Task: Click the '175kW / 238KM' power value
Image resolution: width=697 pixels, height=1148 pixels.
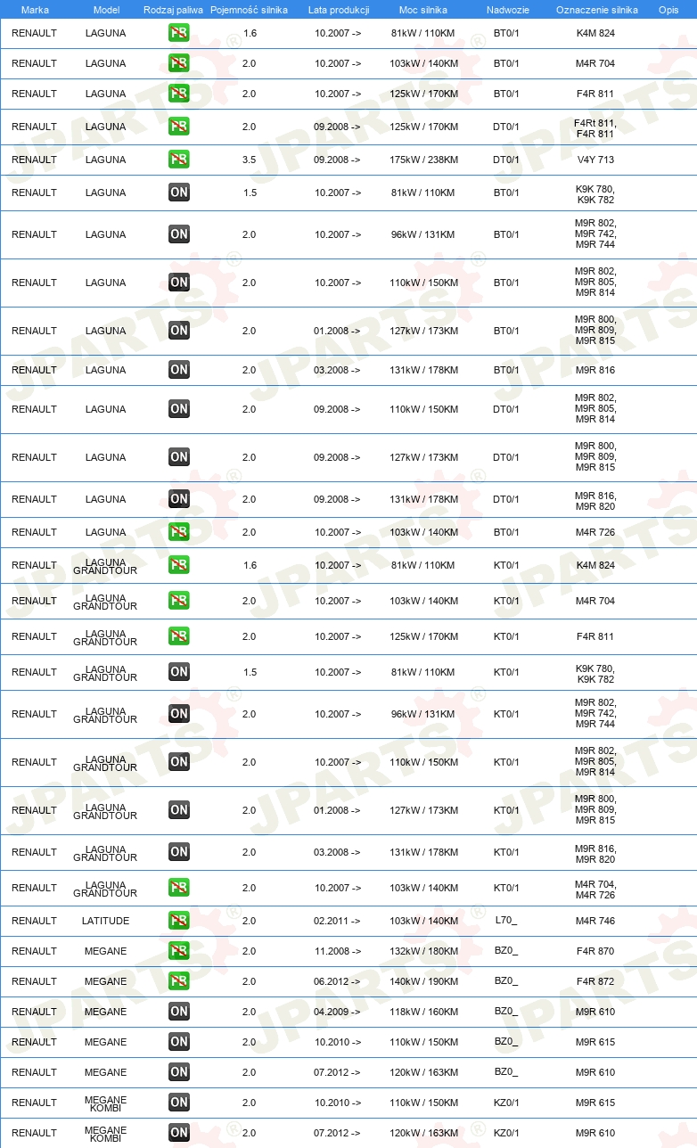Action: point(424,160)
